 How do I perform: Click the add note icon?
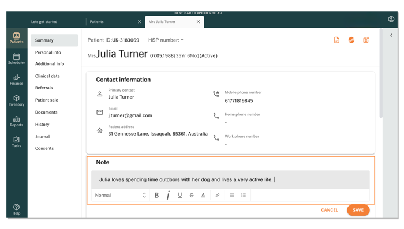click(x=366, y=40)
